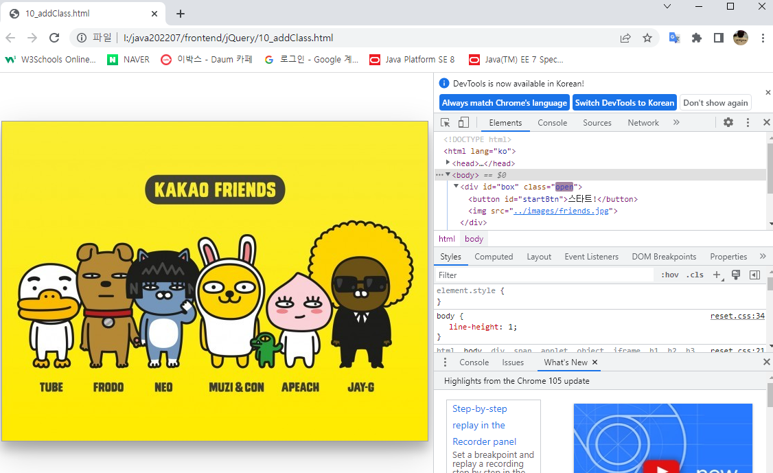Bookmark this page with the star
Screen dimensions: 773x473
point(647,38)
